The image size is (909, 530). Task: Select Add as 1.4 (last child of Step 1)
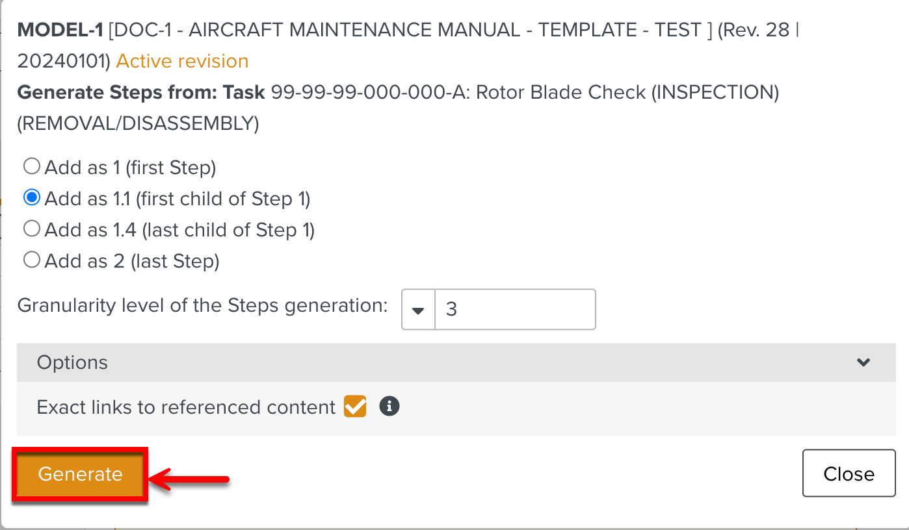click(31, 228)
